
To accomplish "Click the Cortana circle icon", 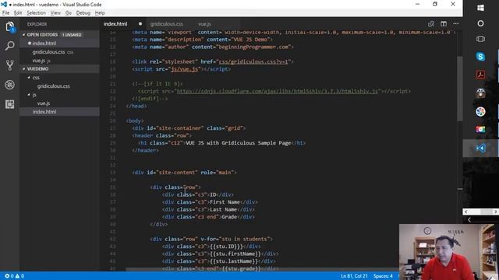I will pos(480,23).
